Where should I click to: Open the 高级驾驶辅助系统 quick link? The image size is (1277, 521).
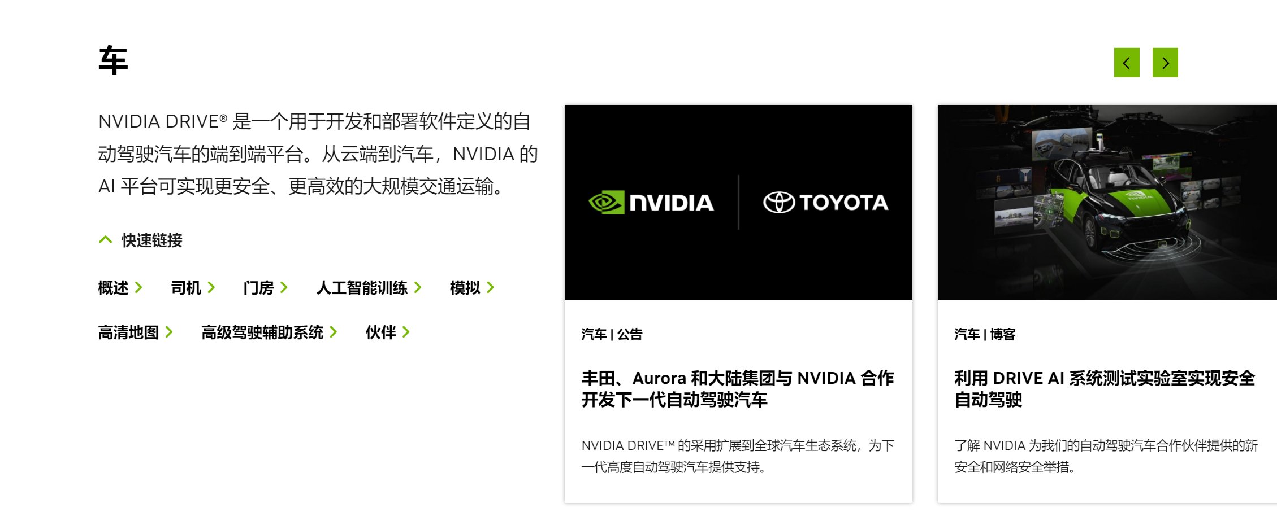click(x=269, y=332)
